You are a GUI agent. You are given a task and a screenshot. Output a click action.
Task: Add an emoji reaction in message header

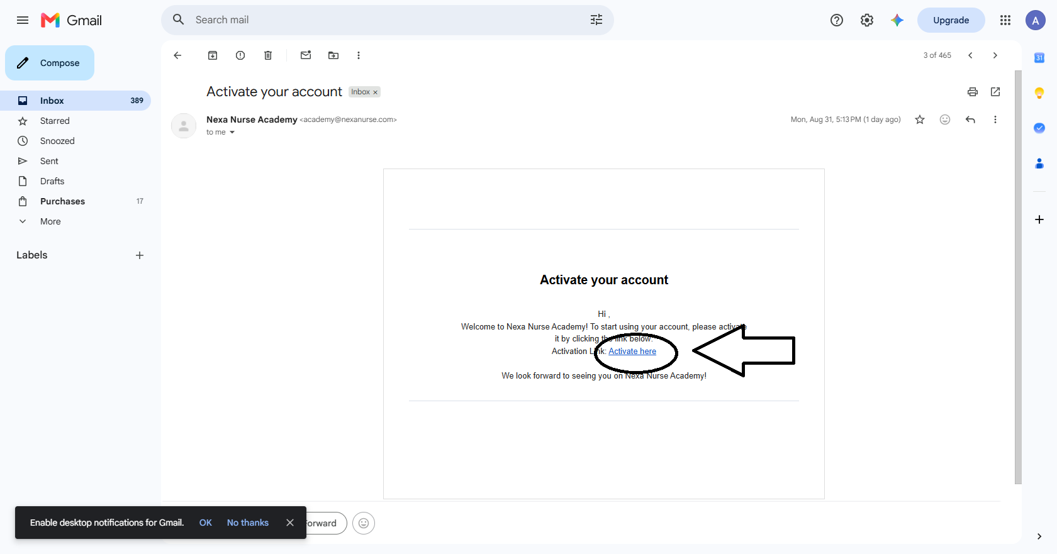tap(945, 119)
